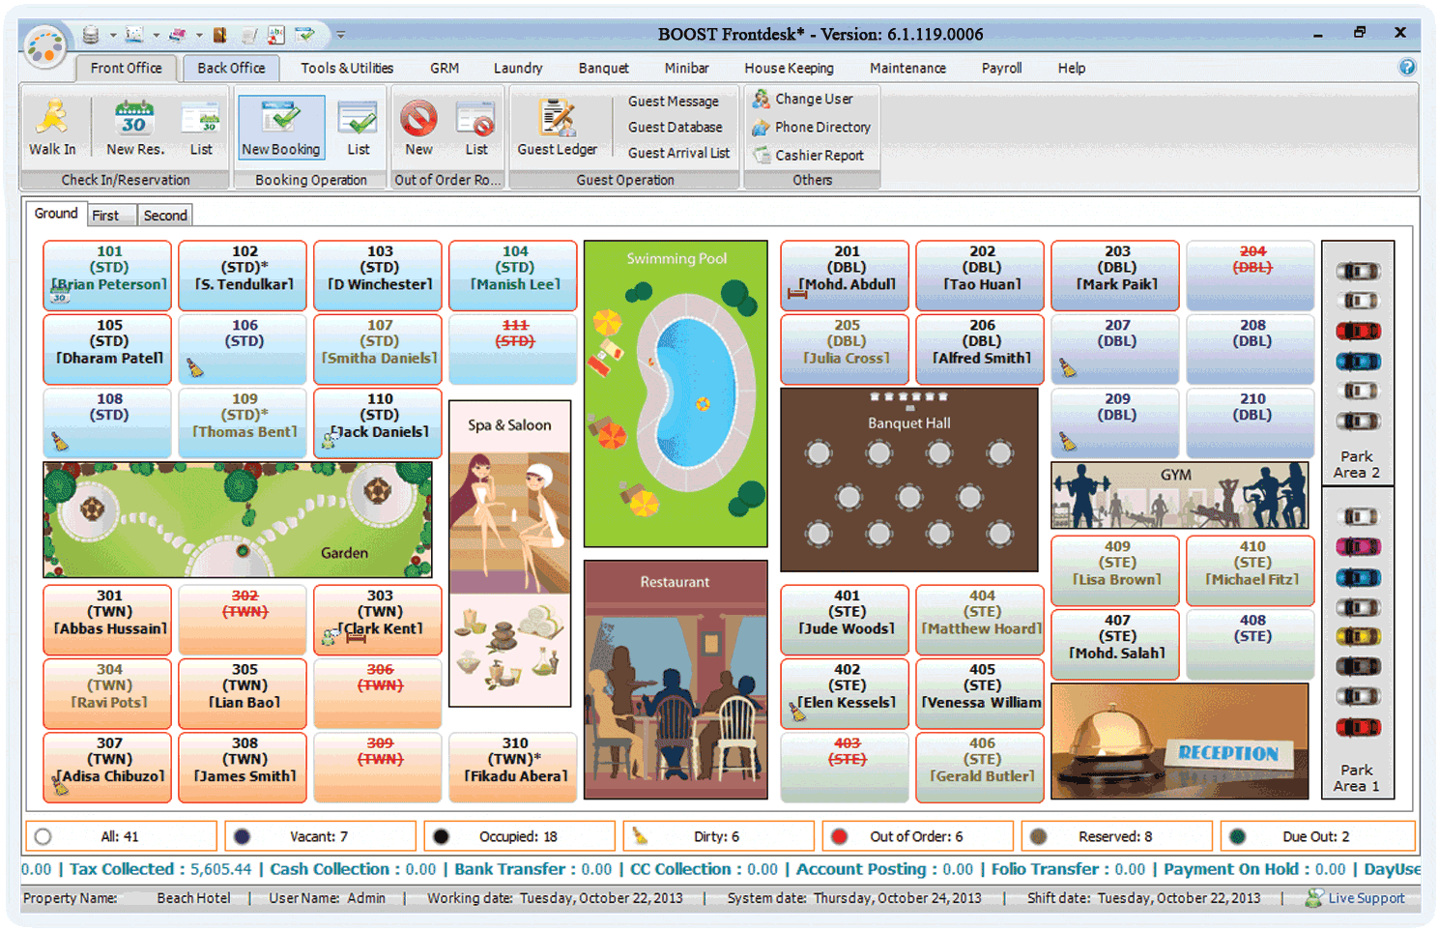Open the Customize Quick Access Toolbar arrow

pos(340,36)
